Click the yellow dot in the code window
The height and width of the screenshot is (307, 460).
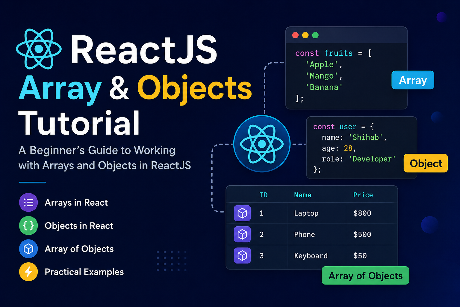click(x=305, y=35)
